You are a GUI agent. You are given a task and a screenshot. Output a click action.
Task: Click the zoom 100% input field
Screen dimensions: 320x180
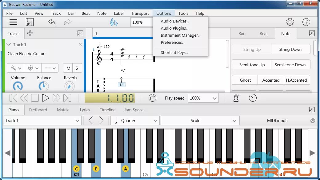[142, 22]
